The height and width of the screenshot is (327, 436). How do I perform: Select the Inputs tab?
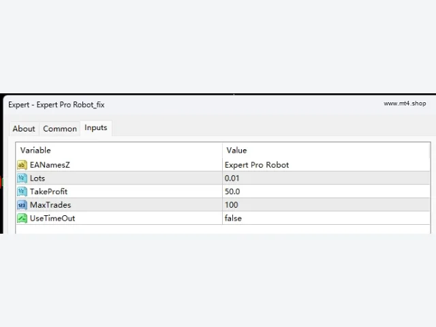click(x=96, y=127)
